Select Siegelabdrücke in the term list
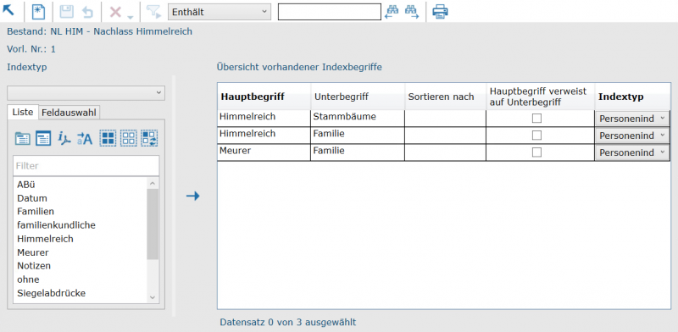This screenshot has height=332, width=678. click(x=52, y=293)
